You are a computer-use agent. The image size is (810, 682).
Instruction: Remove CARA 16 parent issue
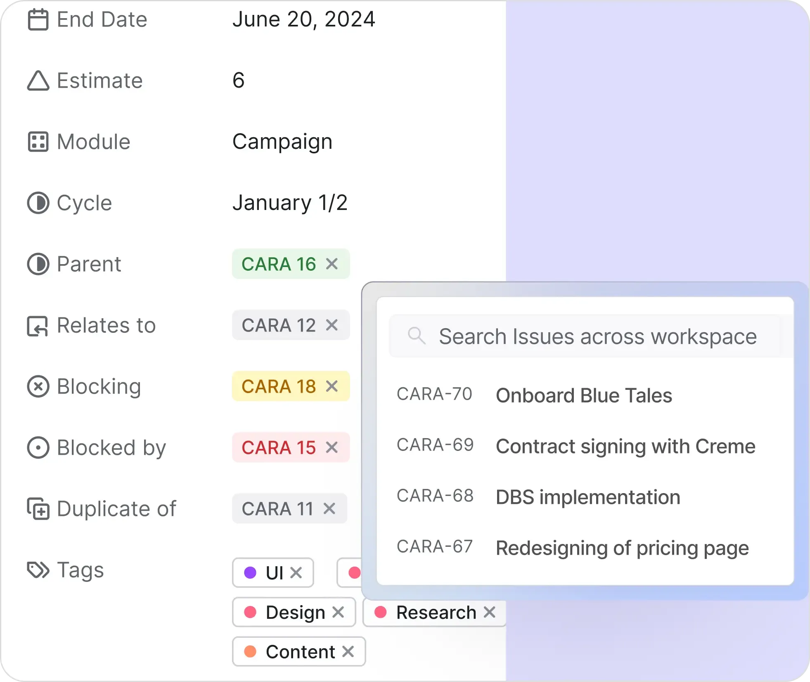pyautogui.click(x=332, y=264)
